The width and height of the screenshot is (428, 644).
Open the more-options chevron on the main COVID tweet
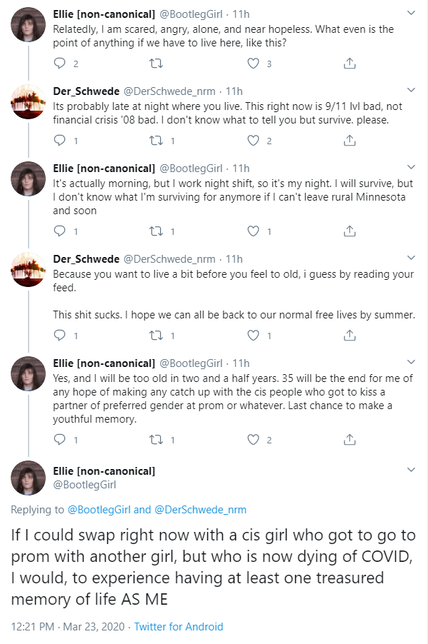(x=411, y=470)
